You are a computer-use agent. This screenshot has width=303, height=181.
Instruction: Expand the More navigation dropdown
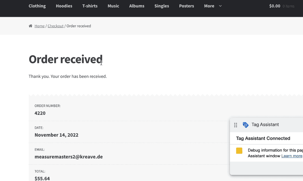(x=209, y=6)
